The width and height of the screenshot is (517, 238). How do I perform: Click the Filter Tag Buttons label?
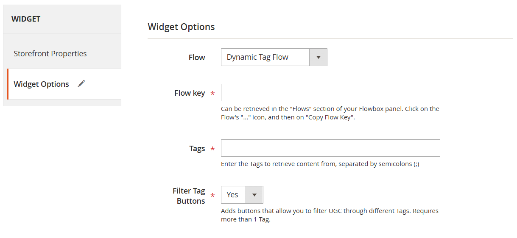pyautogui.click(x=189, y=196)
